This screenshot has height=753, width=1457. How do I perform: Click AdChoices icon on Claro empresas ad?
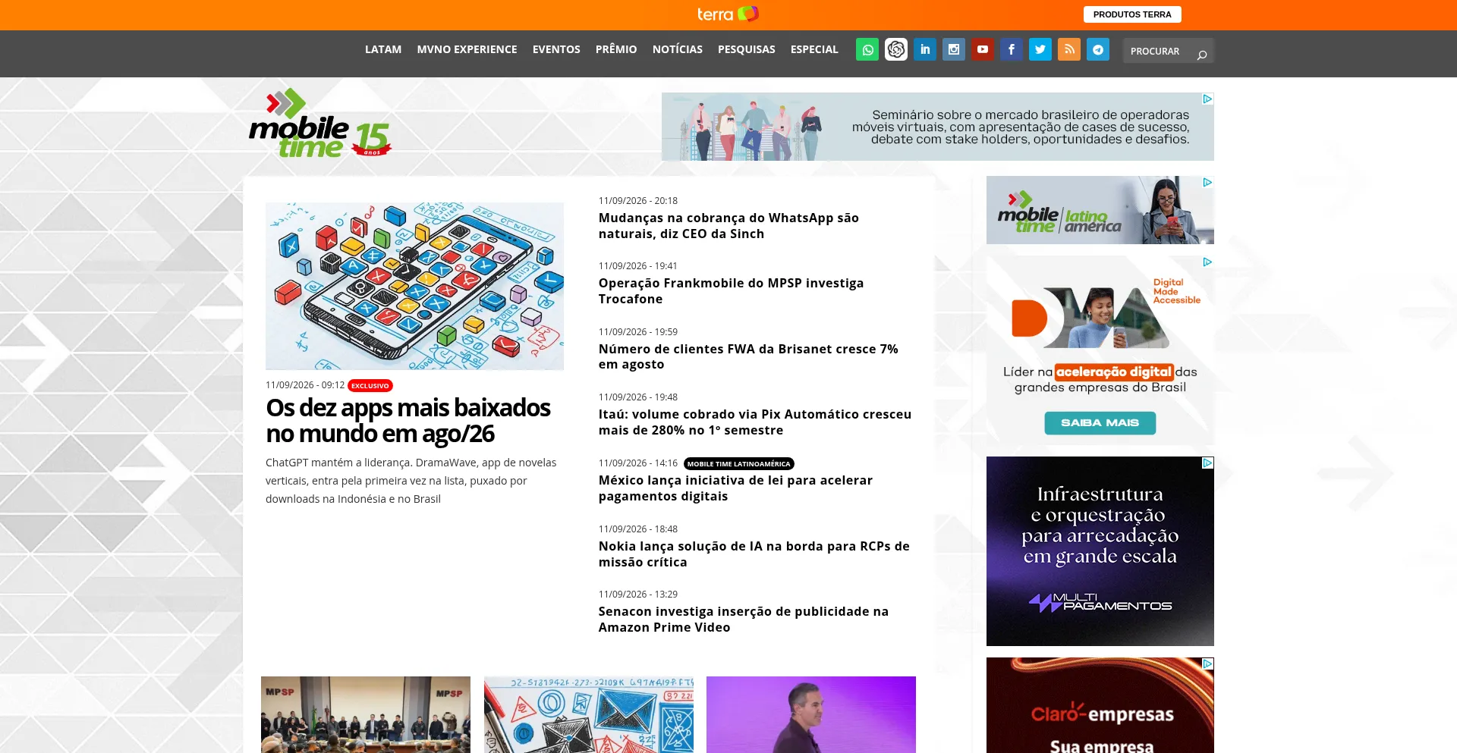coord(1207,664)
